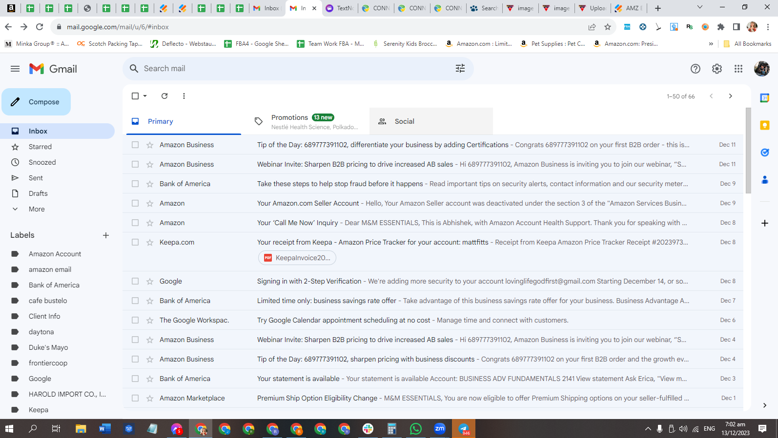
Task: Open Windows Start menu
Action: click(x=9, y=429)
